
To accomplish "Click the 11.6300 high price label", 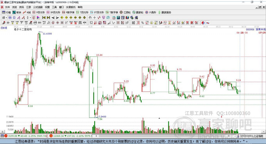I will [47, 34].
